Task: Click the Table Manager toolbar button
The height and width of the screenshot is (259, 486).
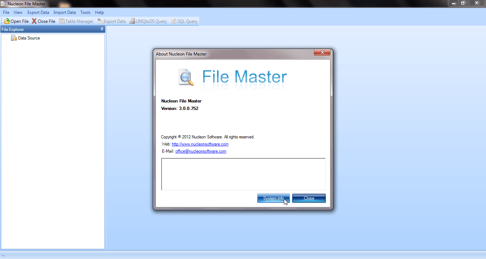Action: point(76,21)
